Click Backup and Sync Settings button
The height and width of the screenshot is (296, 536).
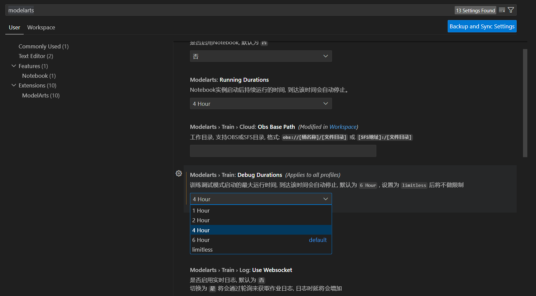click(482, 26)
